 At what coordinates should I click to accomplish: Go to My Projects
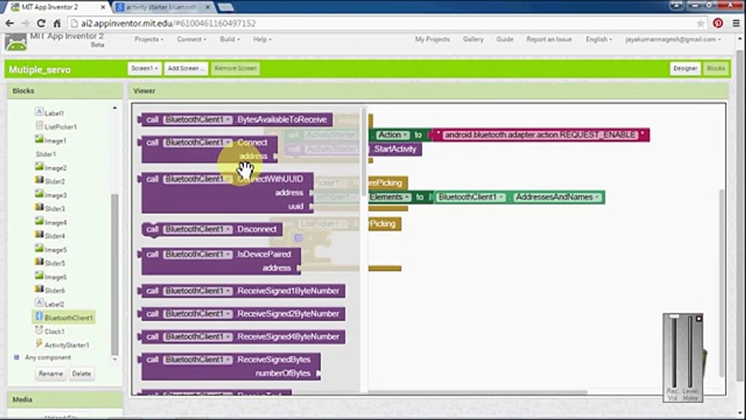(x=432, y=39)
